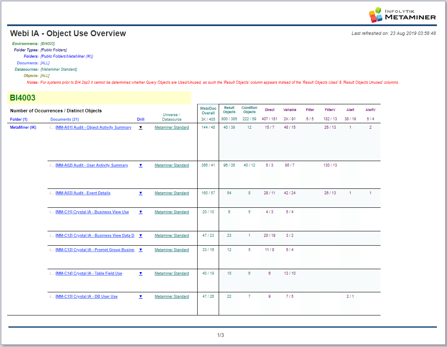Click the Condition Objects column header

pos(249,110)
